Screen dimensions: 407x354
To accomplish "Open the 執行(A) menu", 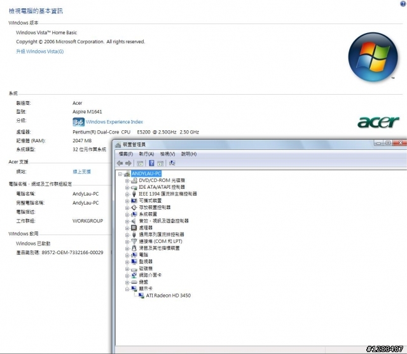I will click(146, 154).
